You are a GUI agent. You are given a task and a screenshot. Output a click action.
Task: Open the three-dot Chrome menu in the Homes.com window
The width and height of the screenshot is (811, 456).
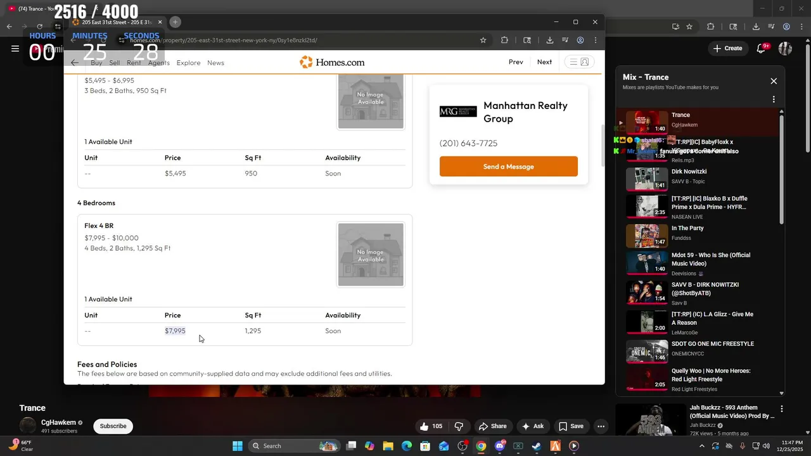[x=596, y=40]
